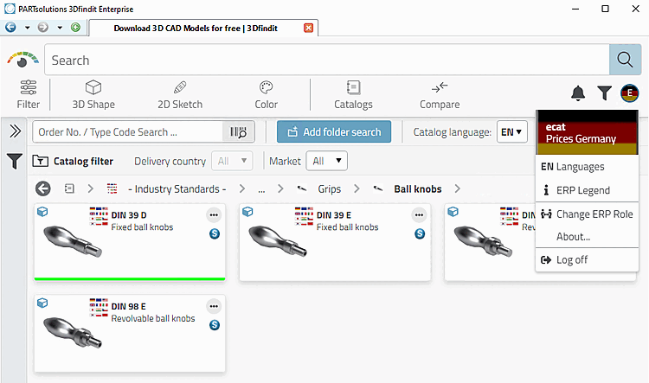Click the Order No. / Type Code search field

[128, 132]
